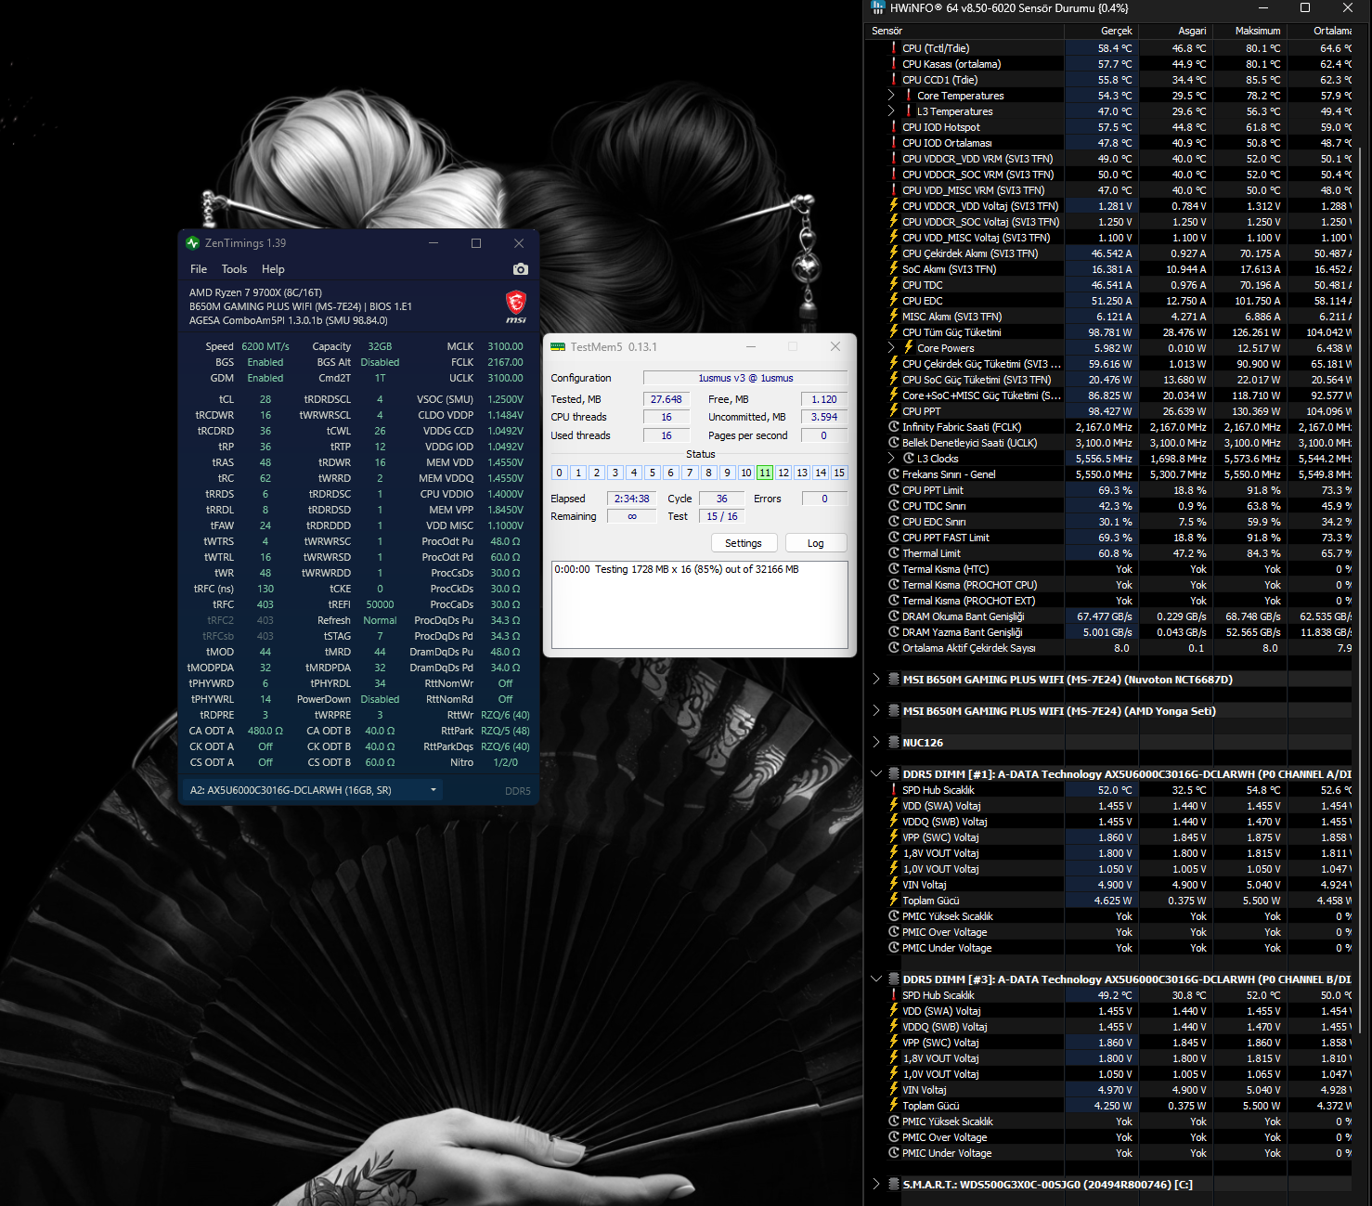This screenshot has width=1372, height=1206.
Task: Click the icon beside Frekans Sınırı - Genel
Action: point(894,474)
